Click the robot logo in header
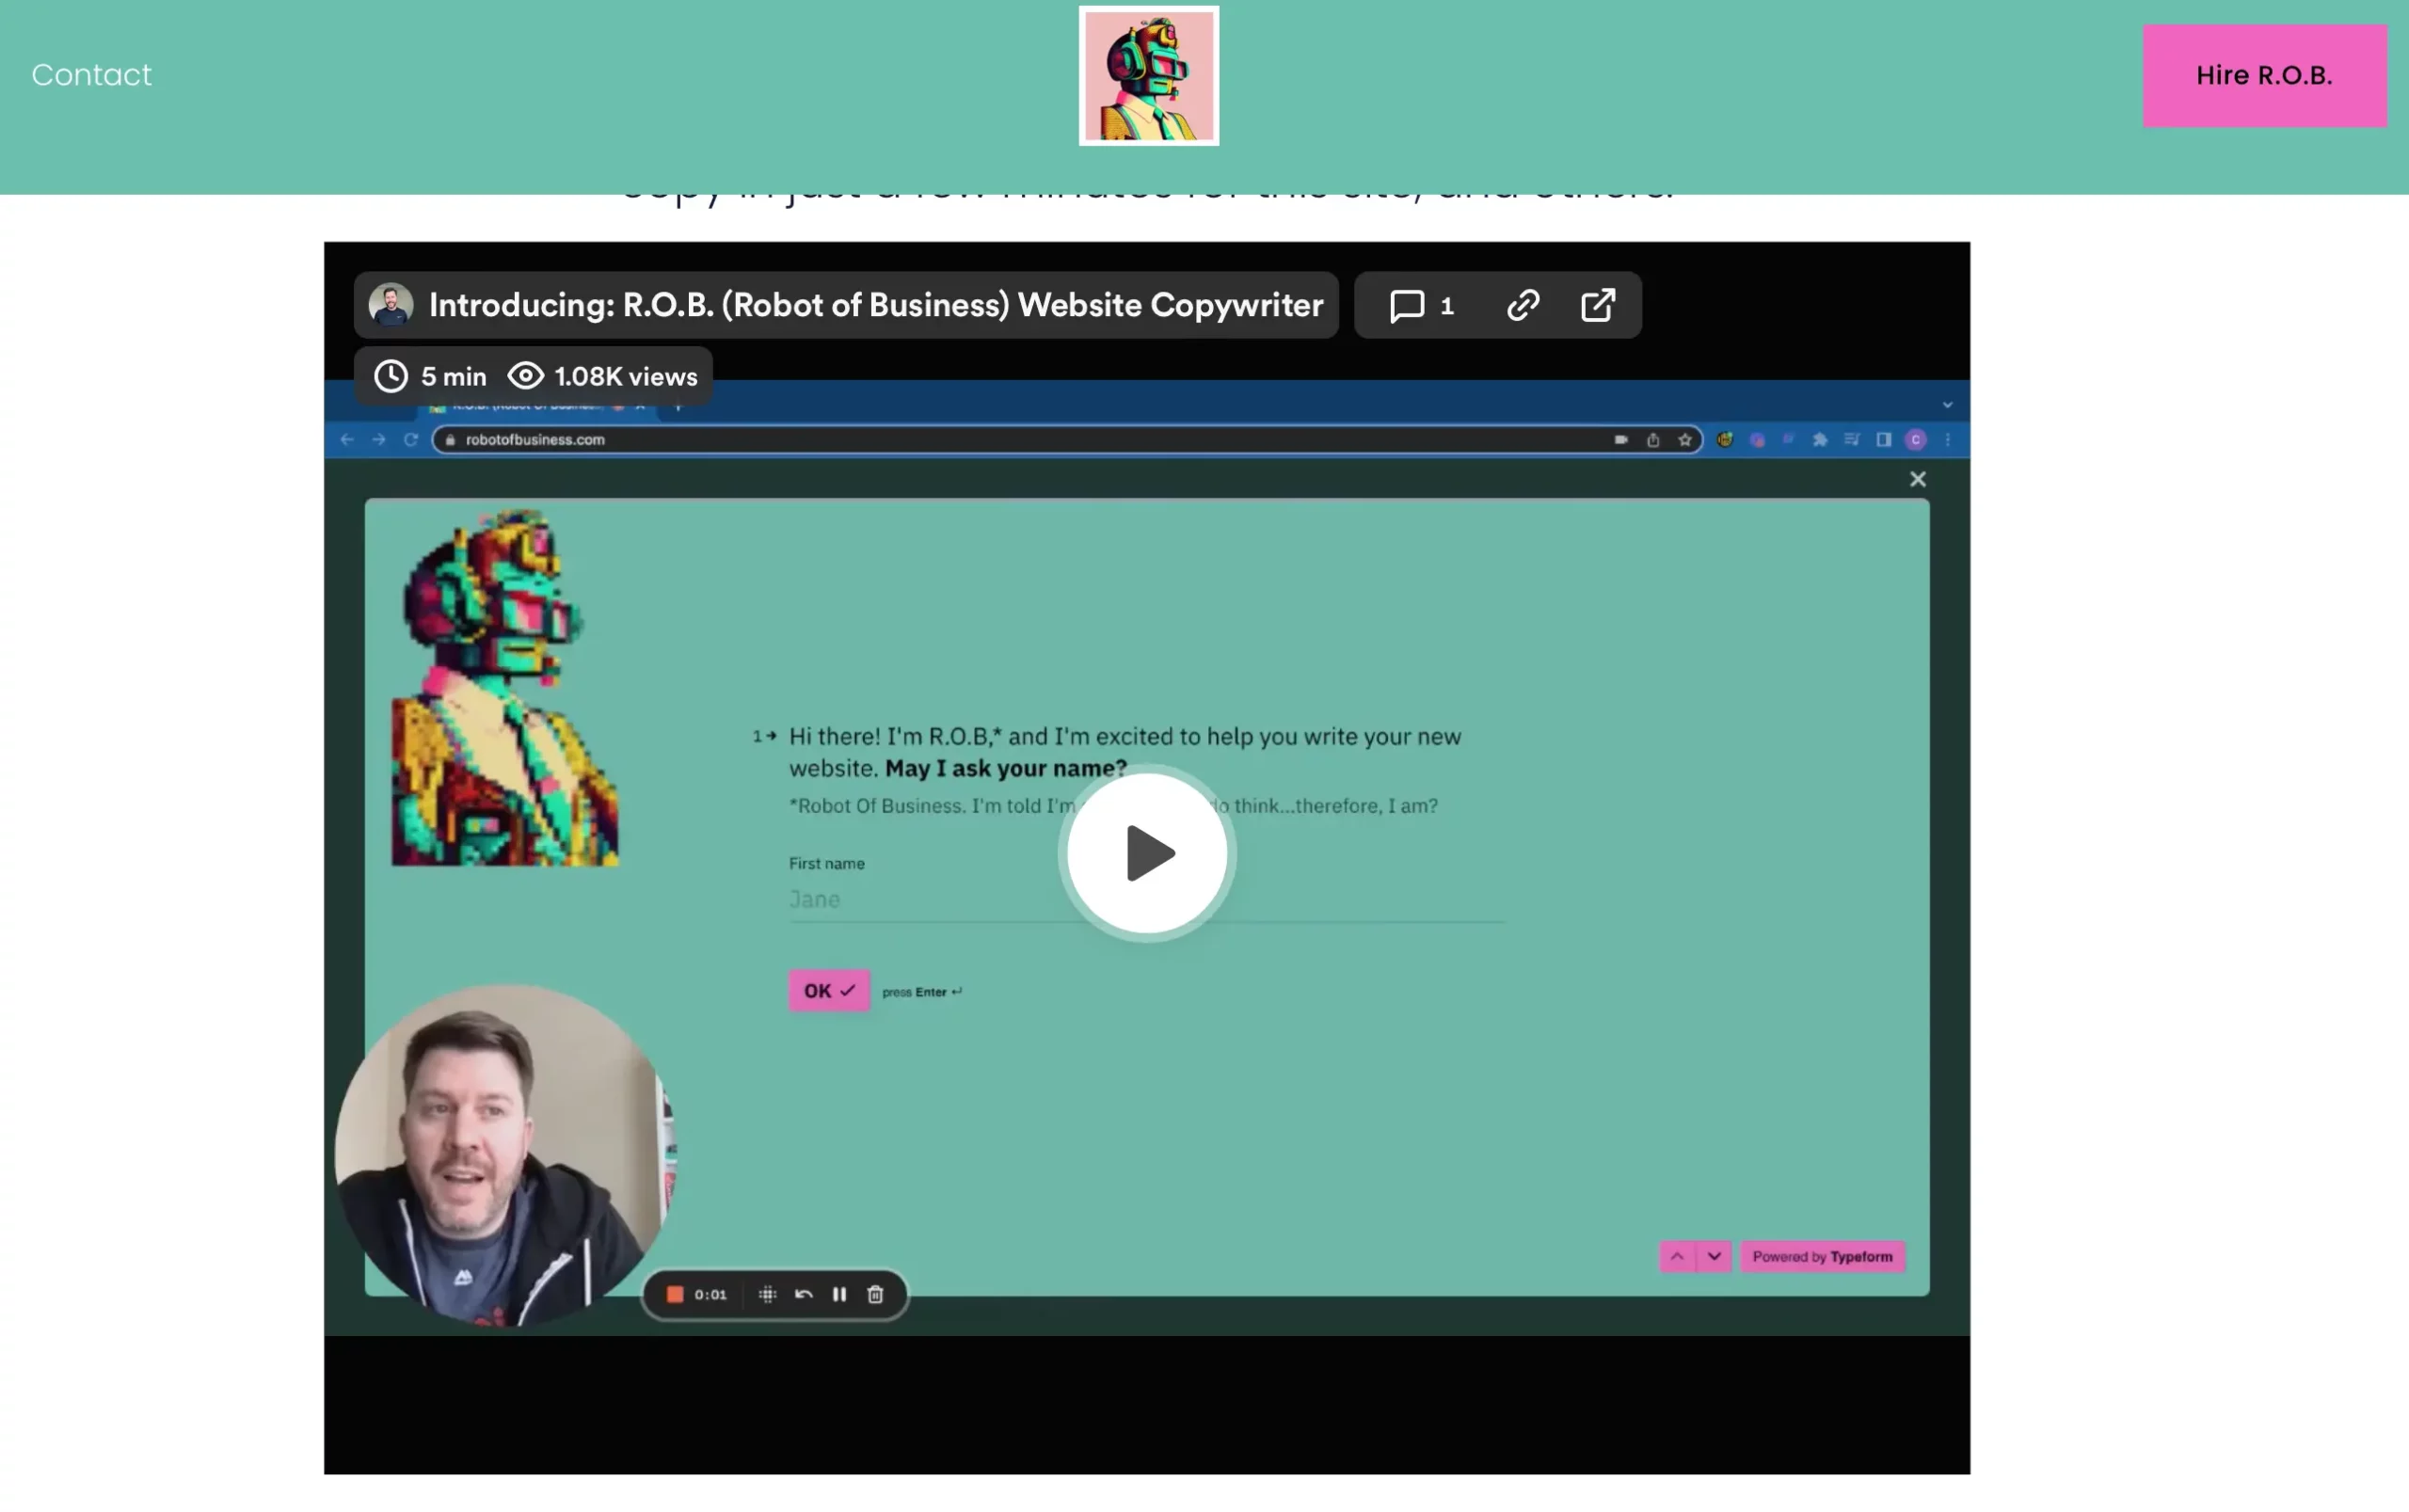The image size is (2409, 1512). tap(1148, 76)
